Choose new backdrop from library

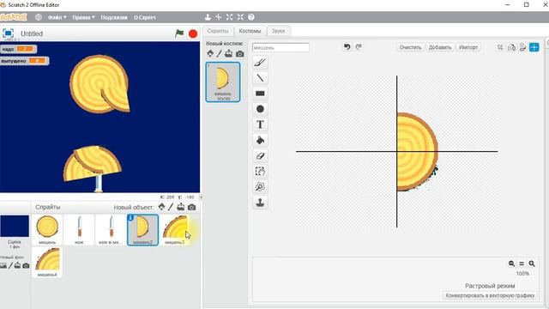pos(3,265)
